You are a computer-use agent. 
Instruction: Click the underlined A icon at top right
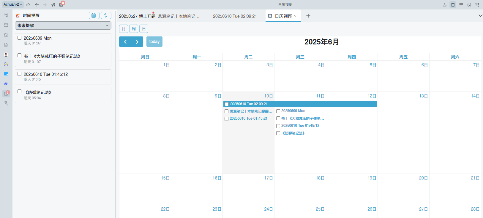coord(445,5)
